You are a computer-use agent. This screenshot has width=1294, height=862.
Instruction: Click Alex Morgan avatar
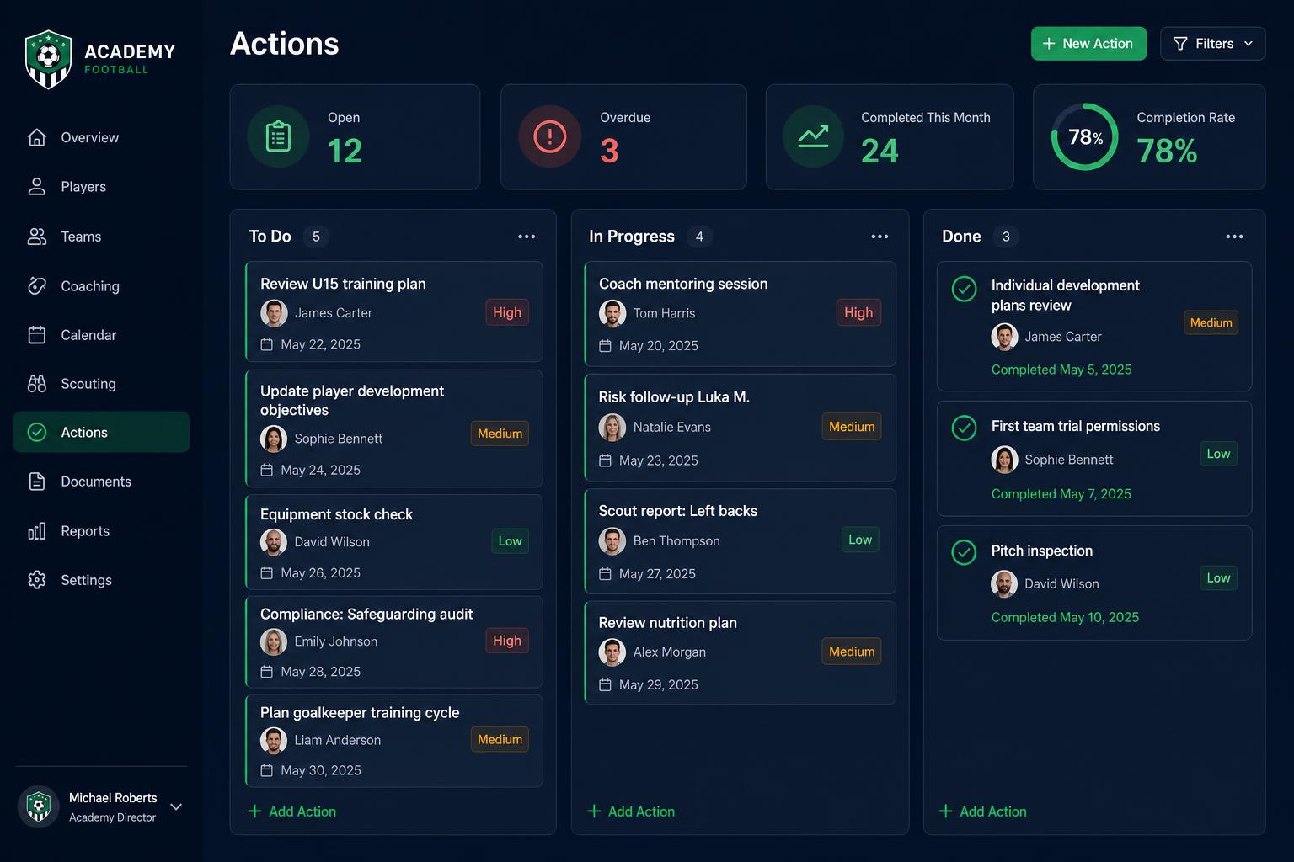tap(612, 652)
